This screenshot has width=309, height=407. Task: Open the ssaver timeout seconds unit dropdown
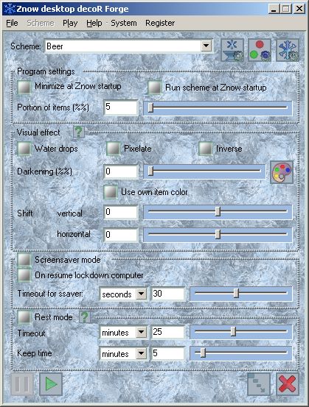(142, 294)
